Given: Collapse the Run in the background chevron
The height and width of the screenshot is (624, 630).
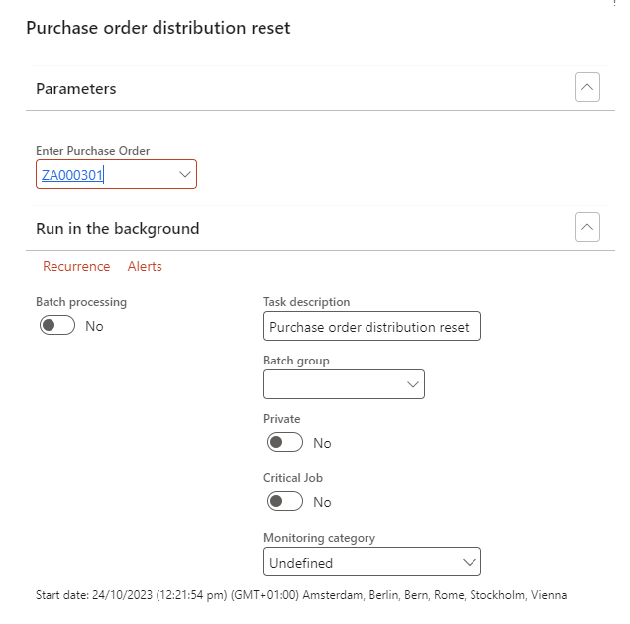Looking at the screenshot, I should [587, 228].
